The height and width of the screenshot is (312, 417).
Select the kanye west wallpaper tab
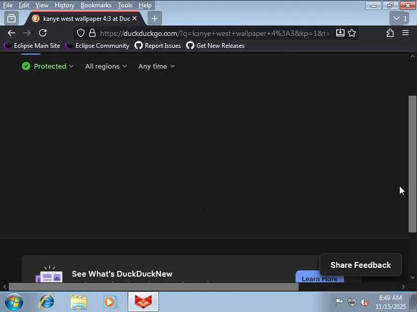click(85, 19)
